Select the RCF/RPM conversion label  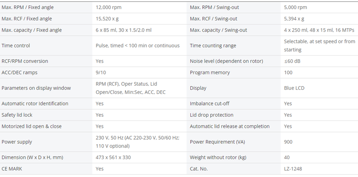(x=25, y=61)
